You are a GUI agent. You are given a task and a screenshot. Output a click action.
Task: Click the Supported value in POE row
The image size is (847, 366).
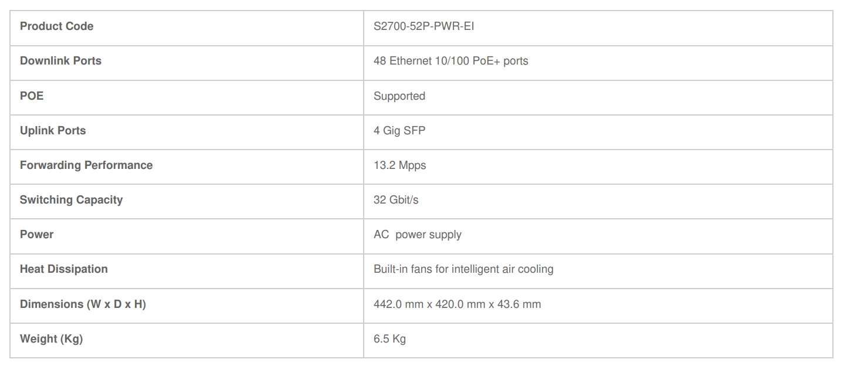(399, 96)
